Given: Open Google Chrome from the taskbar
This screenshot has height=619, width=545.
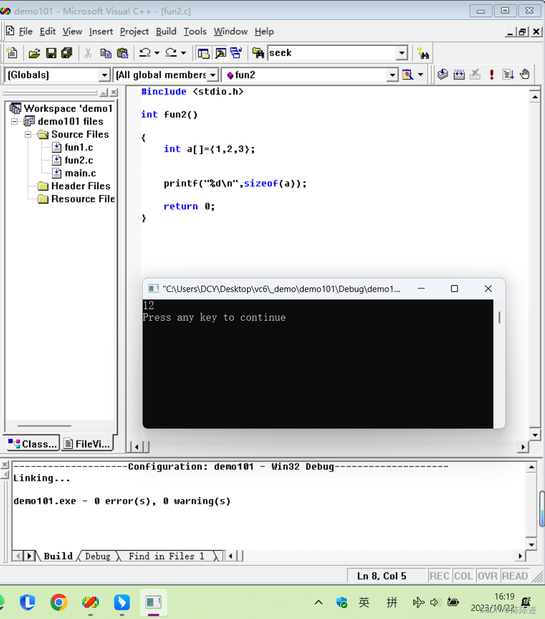Looking at the screenshot, I should (59, 602).
